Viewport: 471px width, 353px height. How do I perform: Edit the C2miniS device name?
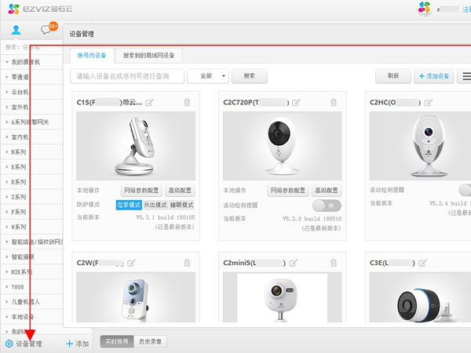pyautogui.click(x=294, y=264)
